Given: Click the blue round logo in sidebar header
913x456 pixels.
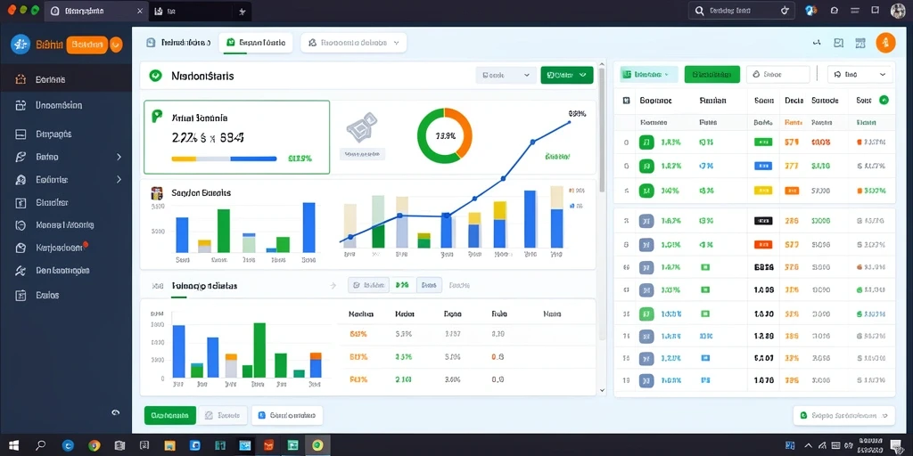Looking at the screenshot, I should click(x=21, y=44).
